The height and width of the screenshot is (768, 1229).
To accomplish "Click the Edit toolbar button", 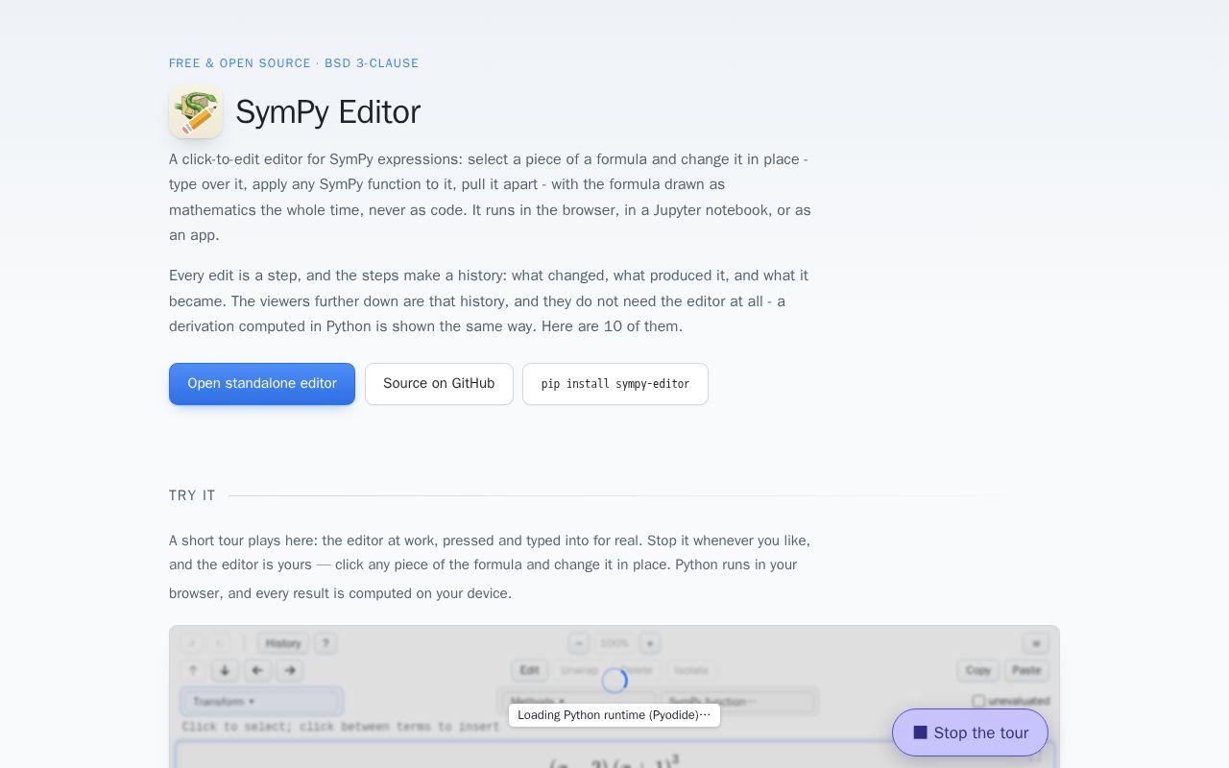I will tap(529, 670).
